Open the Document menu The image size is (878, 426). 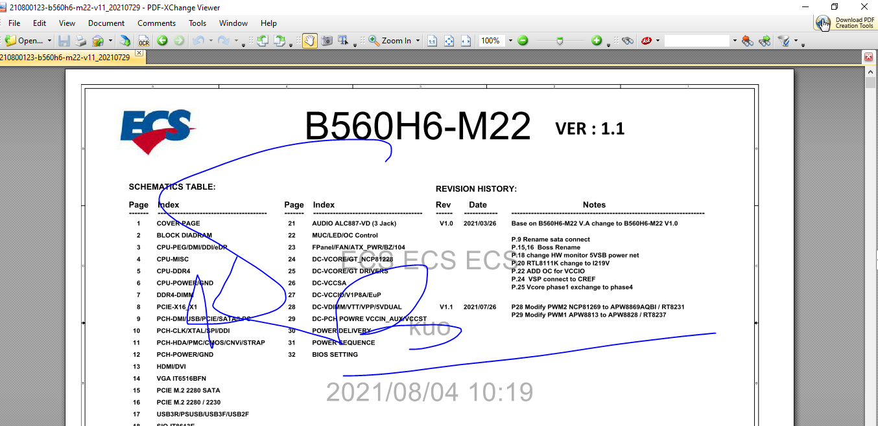coord(106,23)
